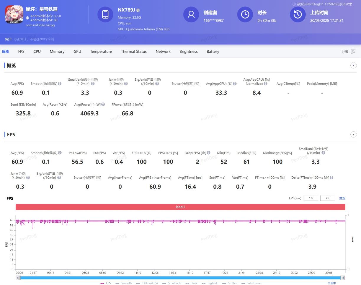361x285 pixels.
Task: Open the Battery tab
Action: (213, 52)
